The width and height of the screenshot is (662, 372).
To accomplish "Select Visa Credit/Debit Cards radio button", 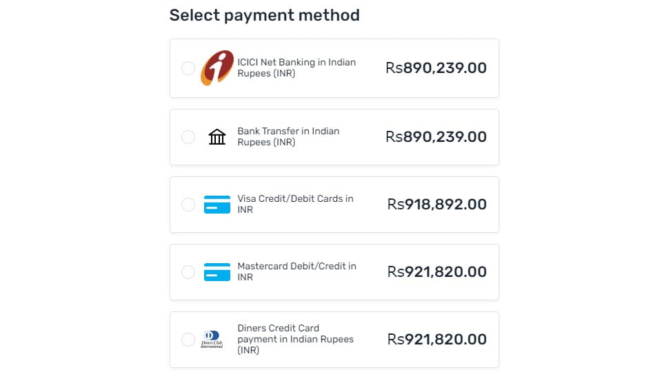I will pyautogui.click(x=188, y=205).
